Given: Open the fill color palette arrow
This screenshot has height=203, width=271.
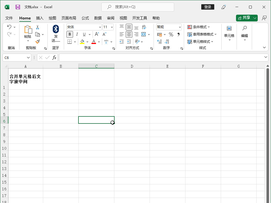Looking at the screenshot, I should [x=88, y=42].
